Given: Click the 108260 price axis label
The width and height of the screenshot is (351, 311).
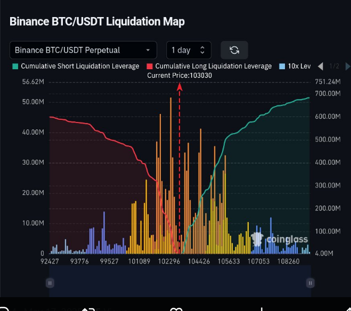Looking at the screenshot, I should coord(288,261).
